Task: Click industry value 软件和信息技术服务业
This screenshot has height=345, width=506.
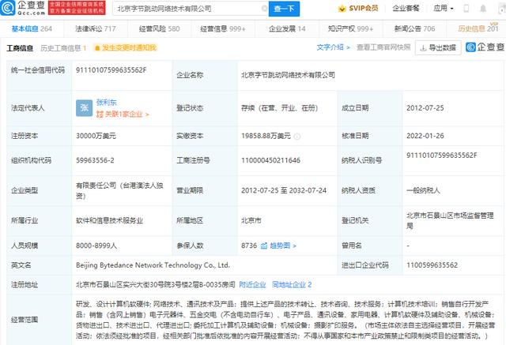Action: click(x=109, y=221)
